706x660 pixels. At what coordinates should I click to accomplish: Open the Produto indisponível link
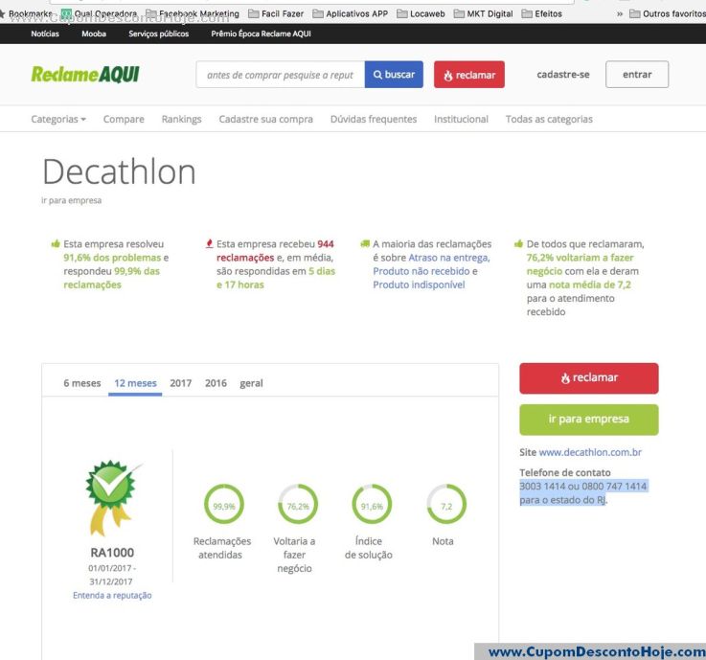pos(419,284)
